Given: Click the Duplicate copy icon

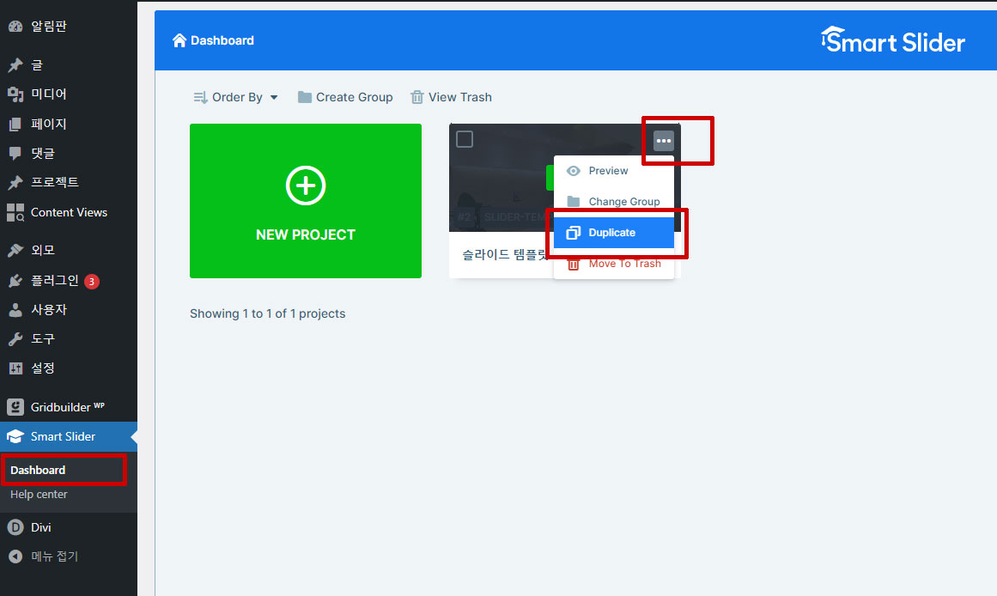Looking at the screenshot, I should click(573, 233).
